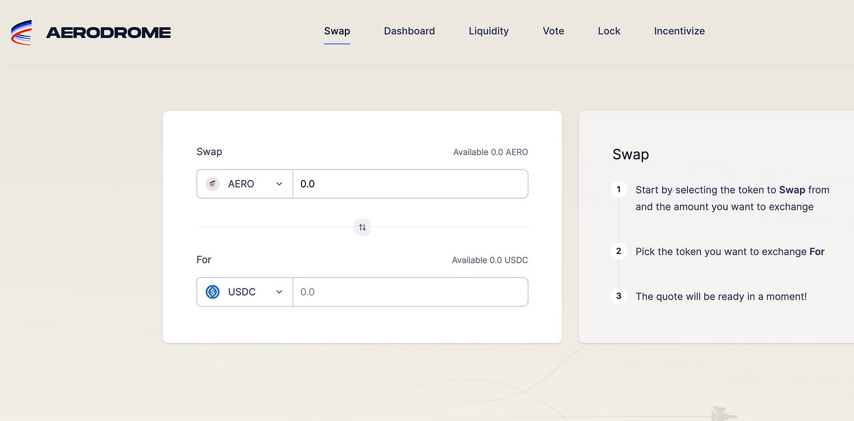
Task: Click the step 2 number circle
Action: tap(619, 252)
